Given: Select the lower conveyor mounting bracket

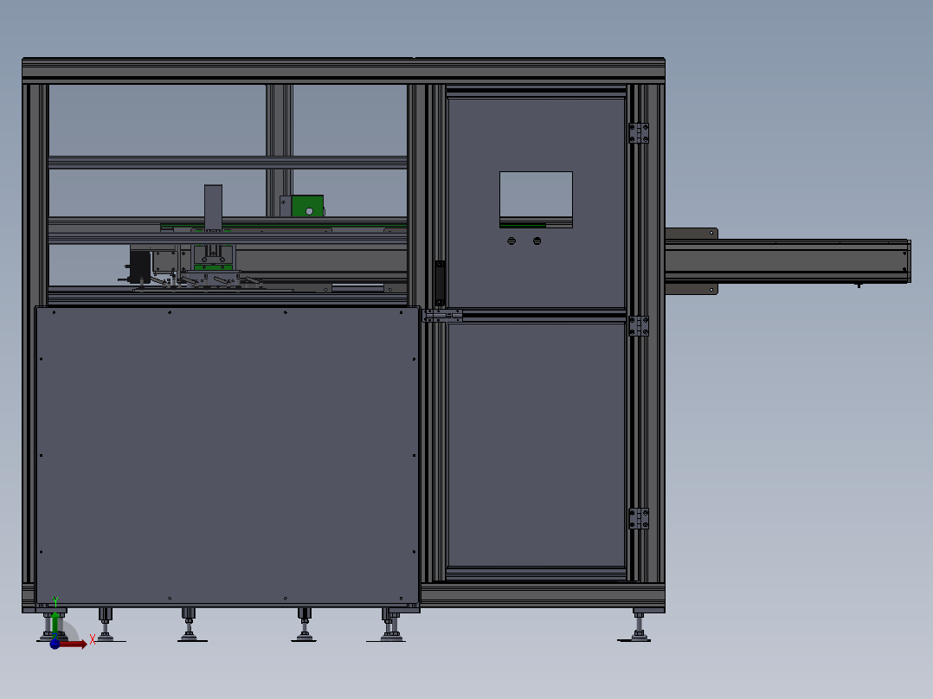Looking at the screenshot, I should [692, 289].
